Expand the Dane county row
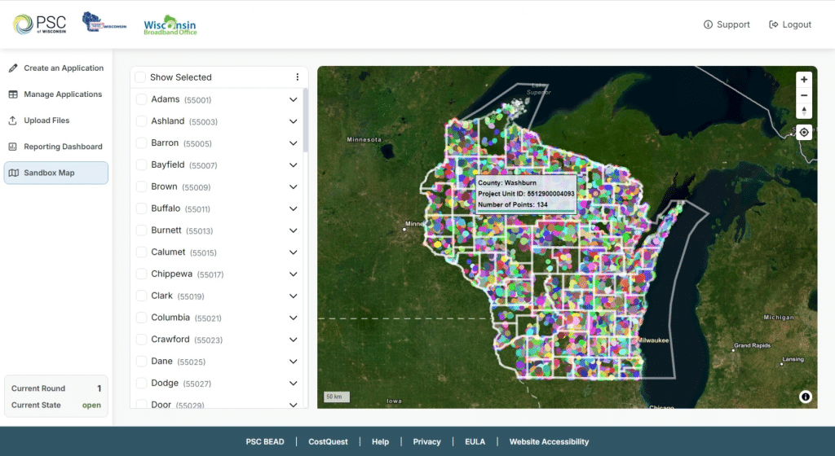 pos(293,361)
